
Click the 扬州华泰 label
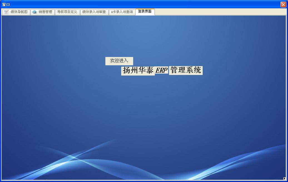point(138,71)
